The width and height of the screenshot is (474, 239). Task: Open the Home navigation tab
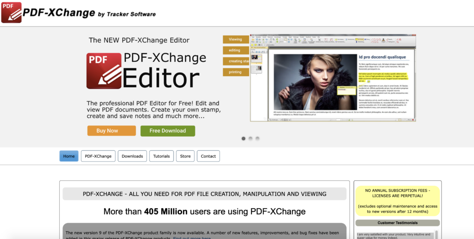point(69,156)
